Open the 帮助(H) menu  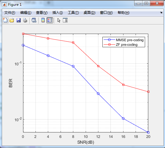pyautogui.click(x=123, y=13)
